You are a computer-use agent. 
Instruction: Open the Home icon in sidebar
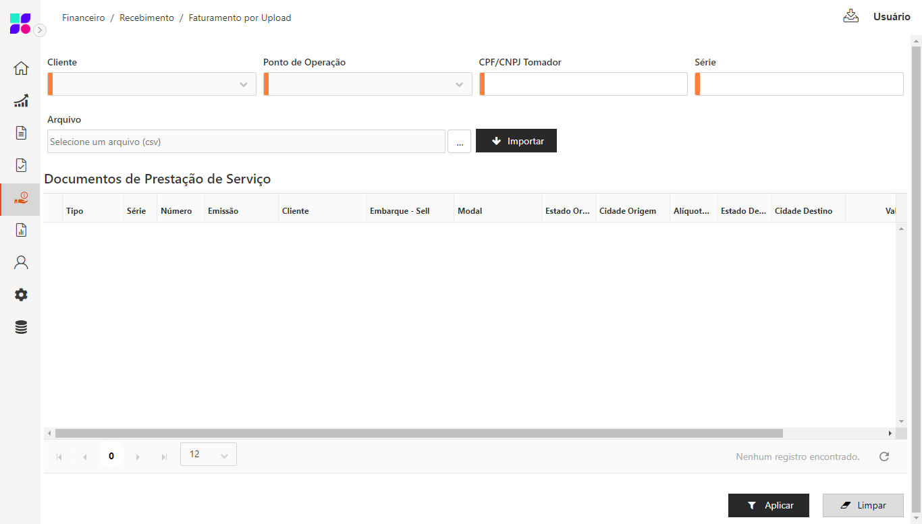[x=21, y=68]
